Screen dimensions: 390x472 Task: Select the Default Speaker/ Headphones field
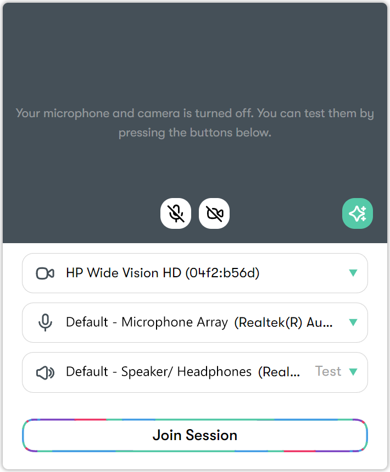pyautogui.click(x=195, y=372)
